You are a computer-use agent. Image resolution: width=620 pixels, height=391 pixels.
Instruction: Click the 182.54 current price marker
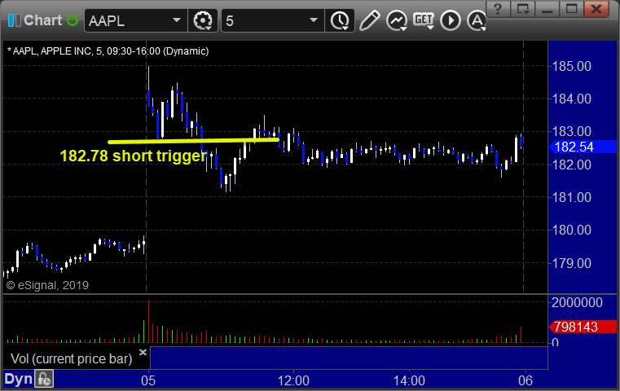(583, 147)
